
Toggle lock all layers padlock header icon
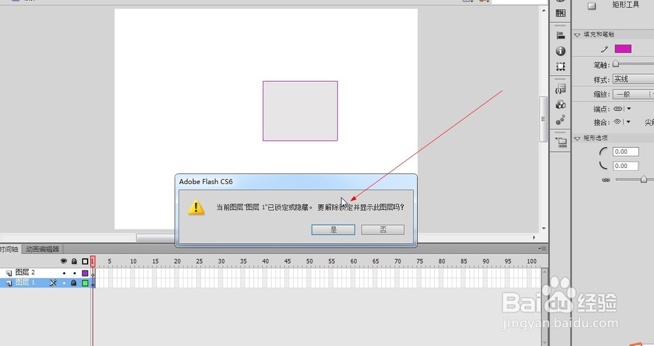pos(75,261)
